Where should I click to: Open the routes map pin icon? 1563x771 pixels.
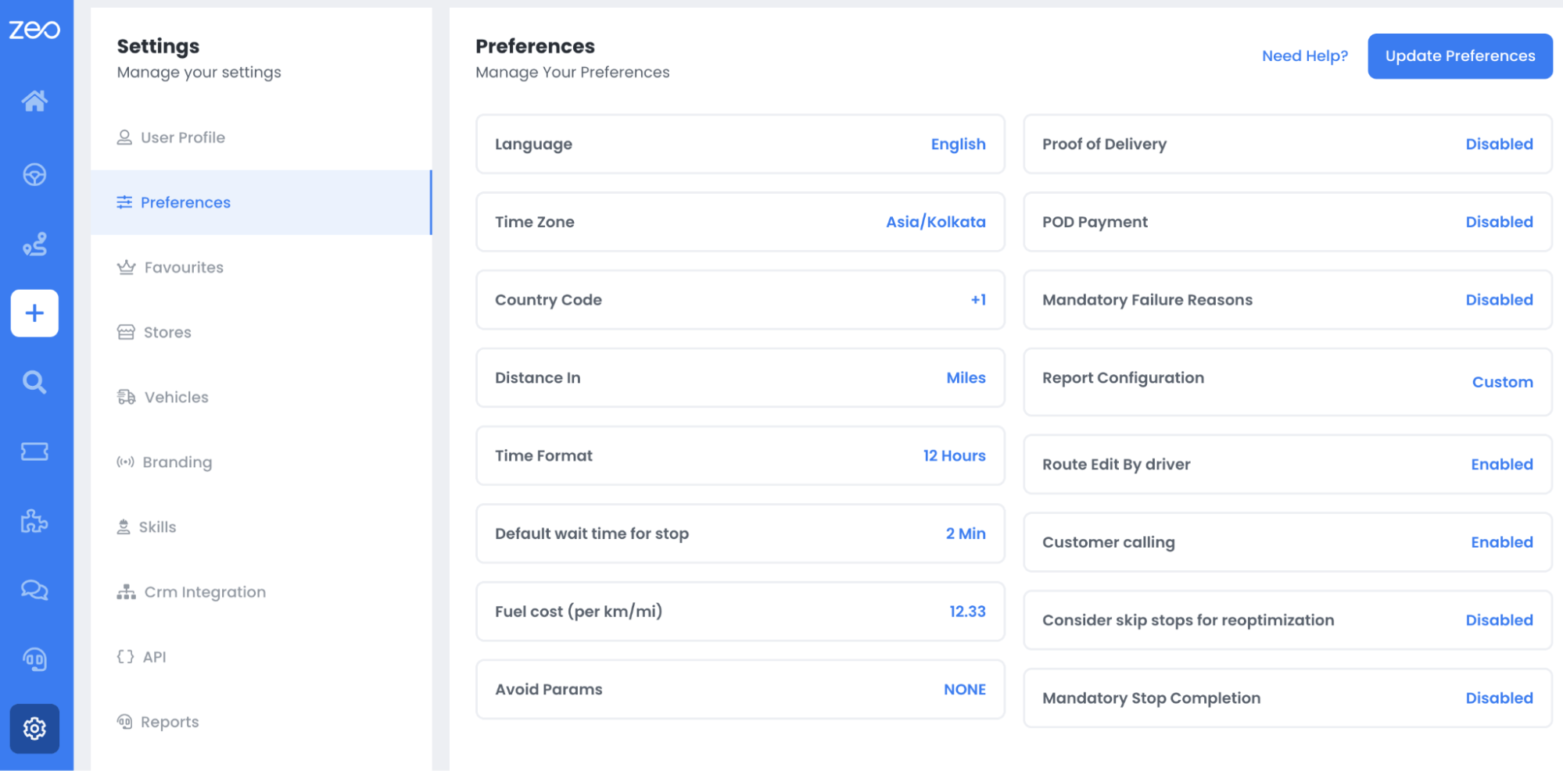(34, 244)
